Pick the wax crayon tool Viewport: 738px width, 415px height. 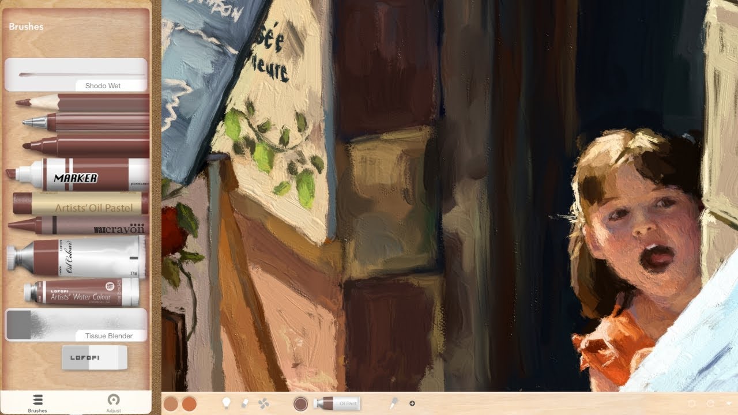[x=78, y=225]
